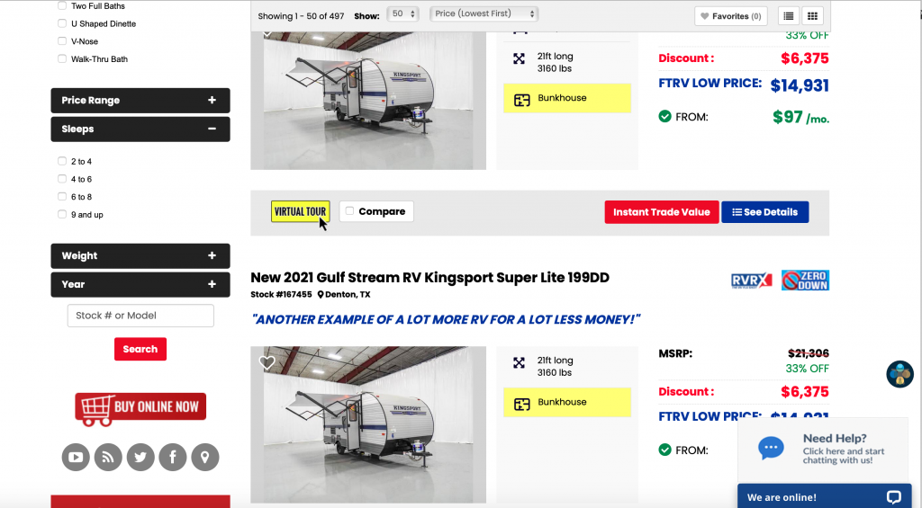The image size is (922, 508).
Task: Switch to list view layout
Action: point(788,15)
